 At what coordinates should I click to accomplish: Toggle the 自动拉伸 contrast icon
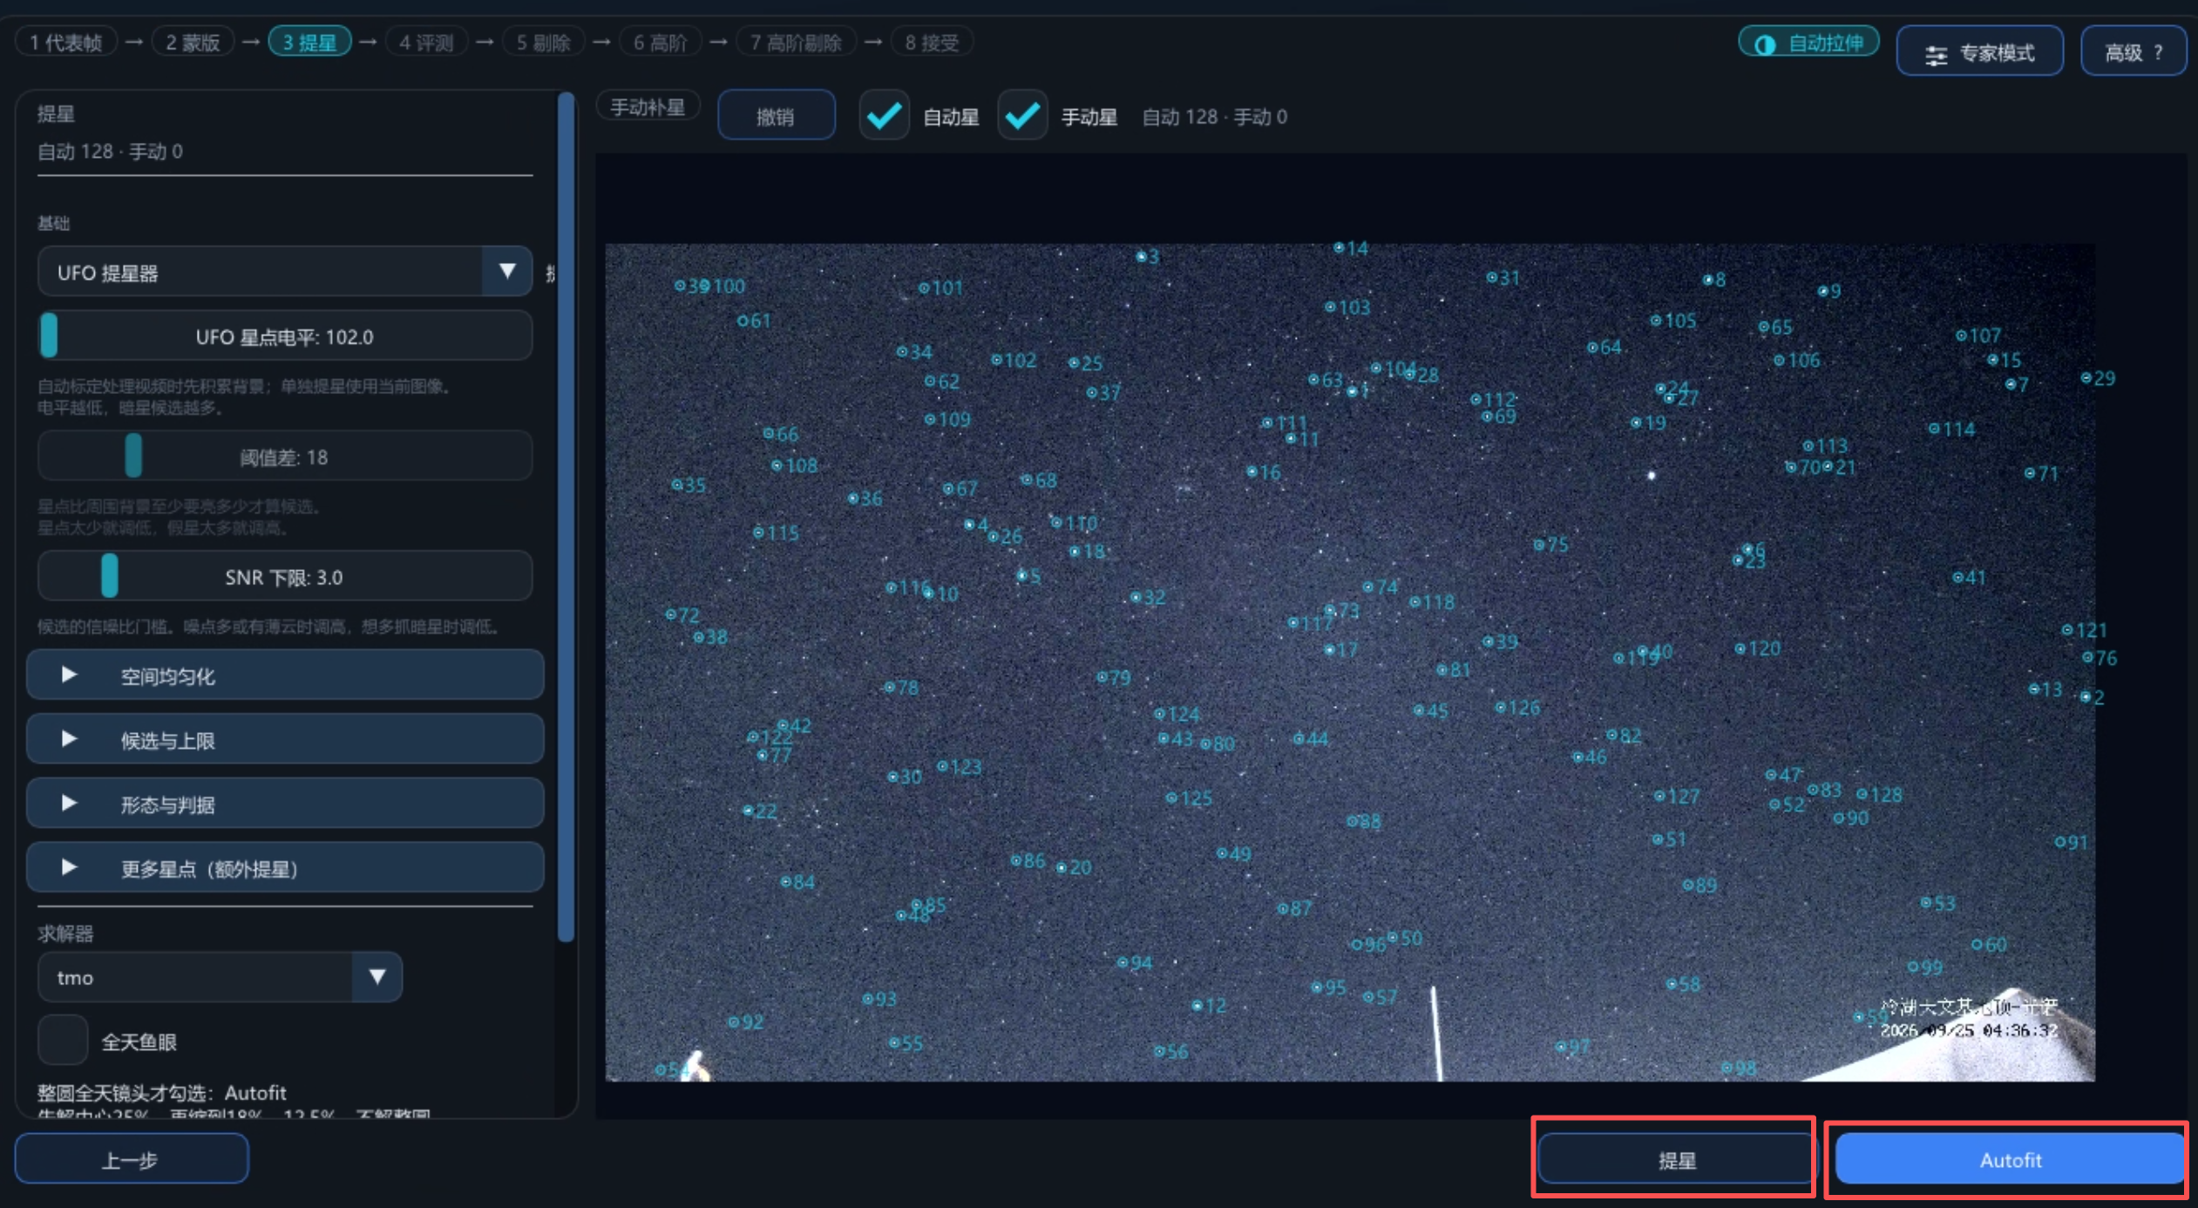[x=1765, y=44]
